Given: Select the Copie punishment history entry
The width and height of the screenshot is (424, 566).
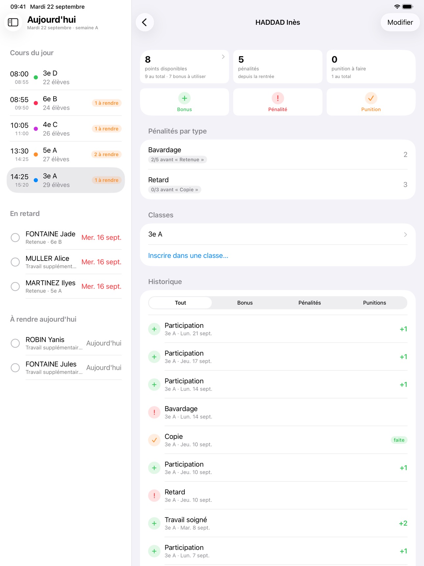Looking at the screenshot, I should [278, 440].
